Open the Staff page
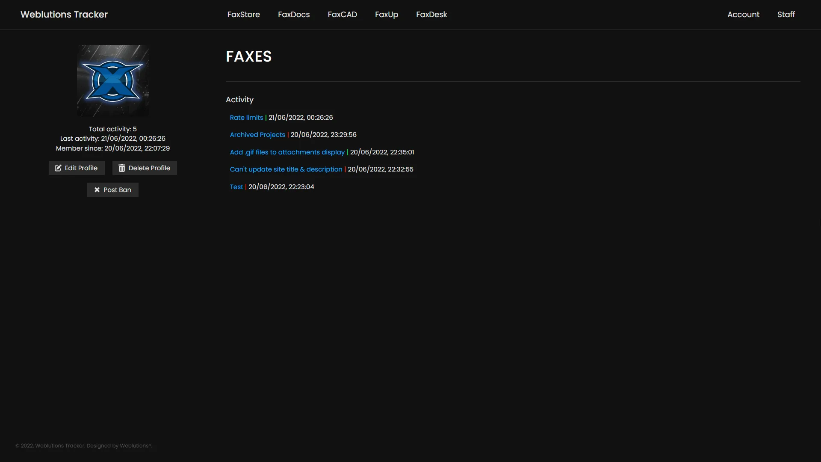Screen dimensions: 821x462 click(786, 14)
